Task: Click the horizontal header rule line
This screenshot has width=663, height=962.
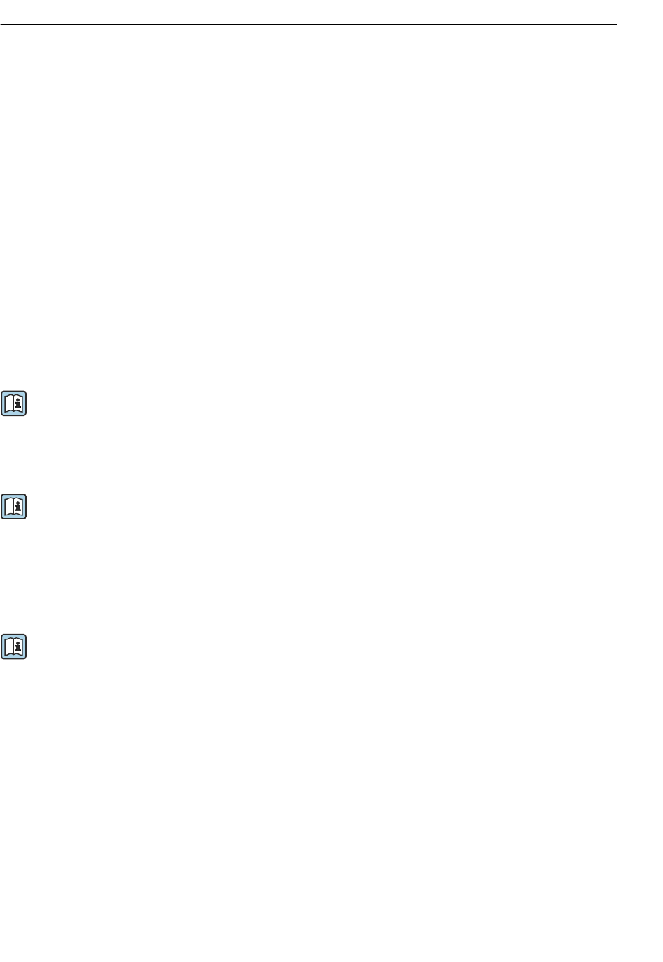Action: pos(308,26)
